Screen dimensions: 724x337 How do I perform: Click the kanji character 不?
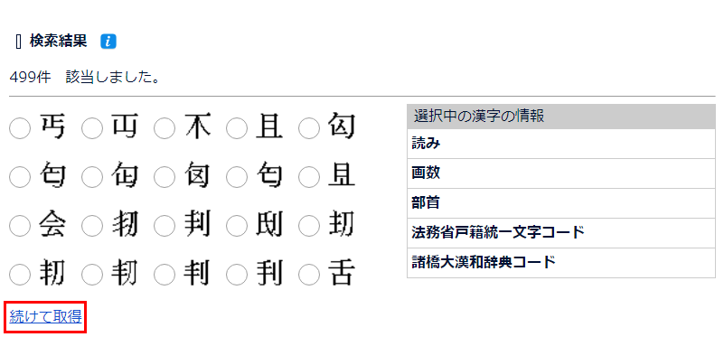tap(197, 127)
